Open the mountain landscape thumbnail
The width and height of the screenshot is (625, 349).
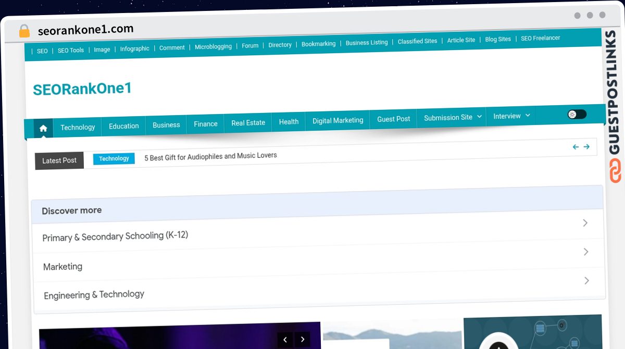[x=392, y=334]
